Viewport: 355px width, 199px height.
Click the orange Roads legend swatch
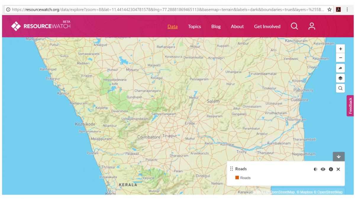click(237, 178)
